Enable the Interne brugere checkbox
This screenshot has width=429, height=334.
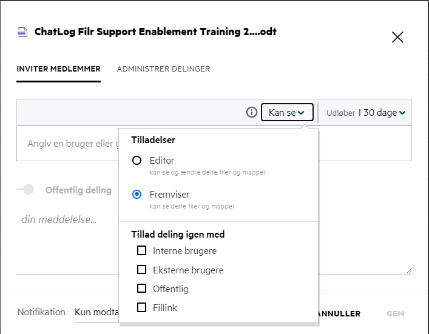142,250
